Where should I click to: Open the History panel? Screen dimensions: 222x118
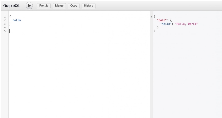(x=88, y=6)
